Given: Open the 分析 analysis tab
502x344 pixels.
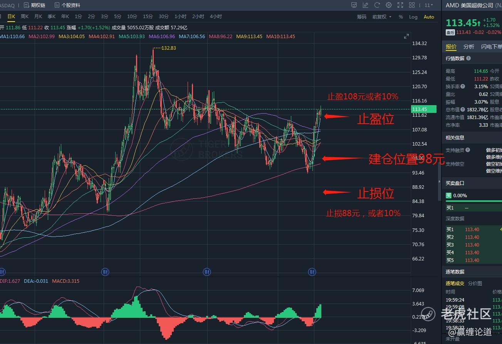Looking at the screenshot, I should click(469, 47).
